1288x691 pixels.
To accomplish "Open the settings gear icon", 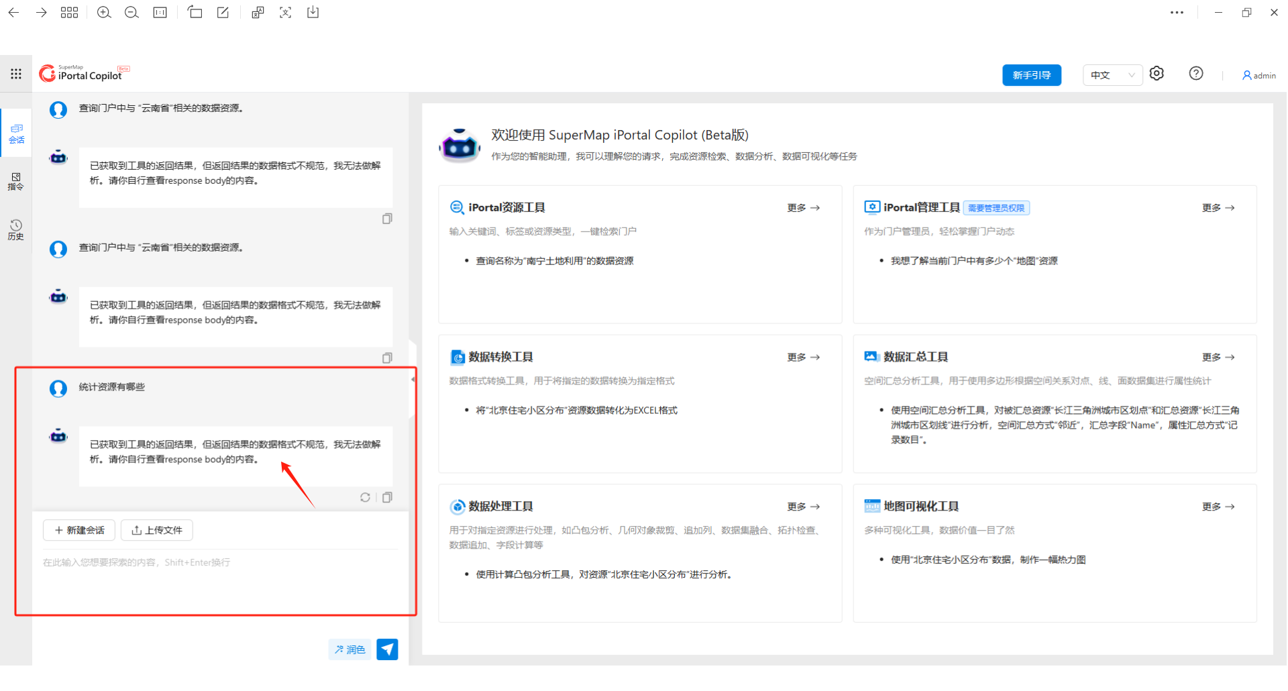I will click(1157, 74).
